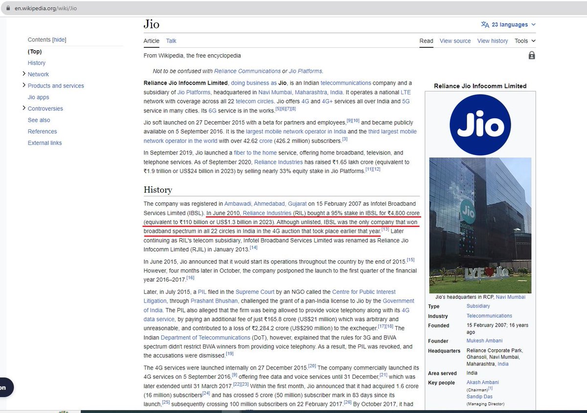Viewport: 587px width, 413px height.
Task: Select the Article tab
Action: (x=152, y=41)
